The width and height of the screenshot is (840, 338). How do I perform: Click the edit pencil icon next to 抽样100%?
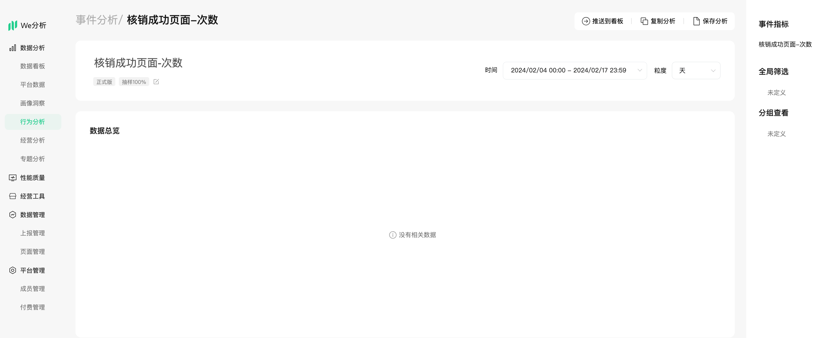[x=156, y=82]
